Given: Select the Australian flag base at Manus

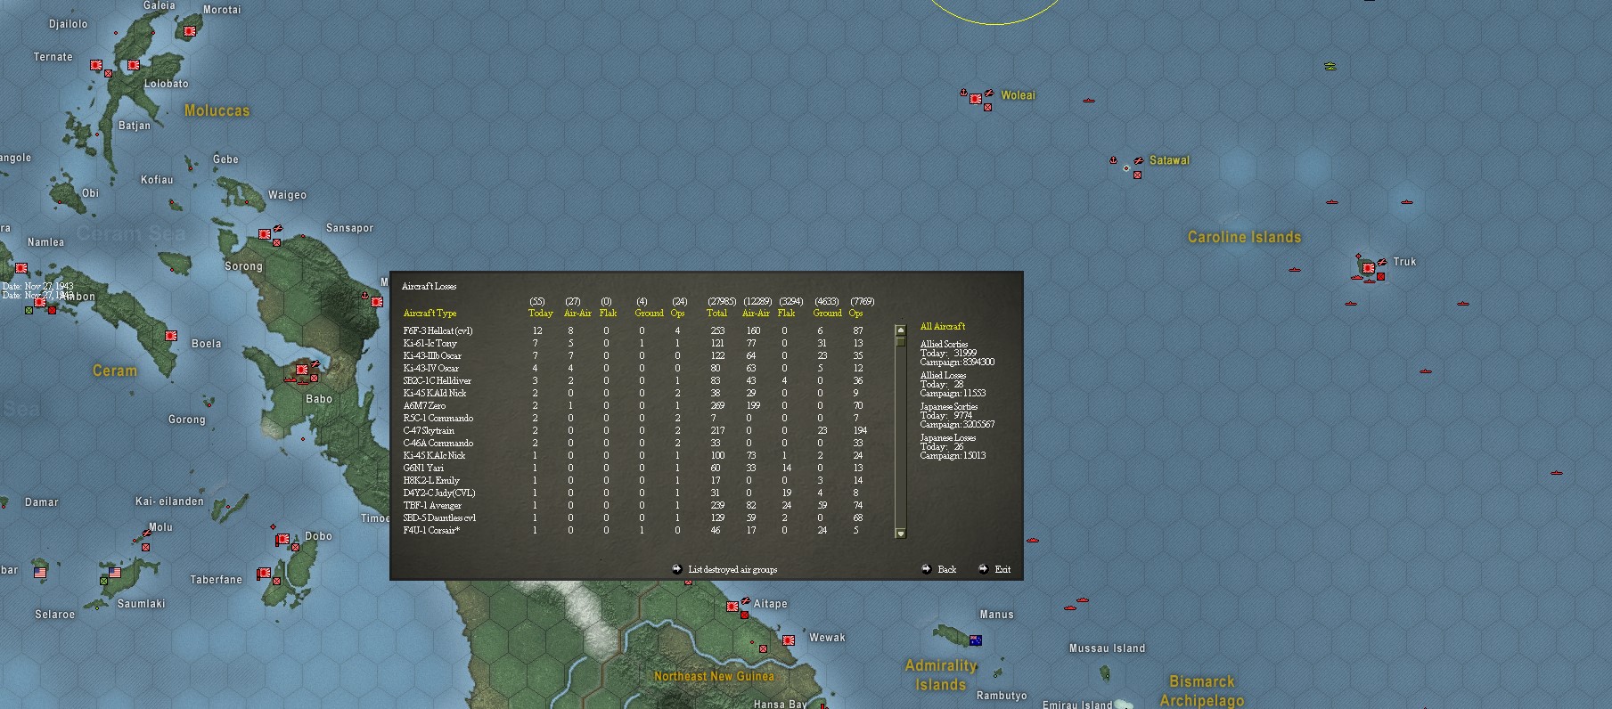Looking at the screenshot, I should tap(975, 640).
